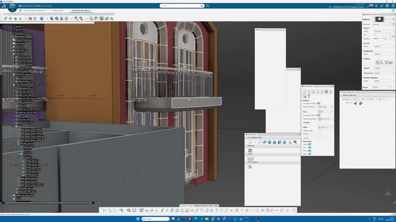This screenshot has height=222, width=396.
Task: Click the painter brush icon in Object Properties
Action: click(x=356, y=103)
